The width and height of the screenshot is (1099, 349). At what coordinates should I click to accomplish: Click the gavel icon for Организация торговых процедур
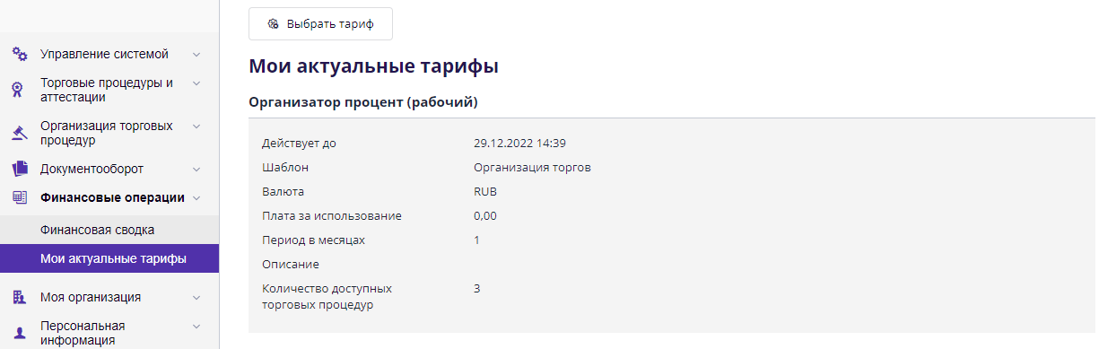pos(19,133)
